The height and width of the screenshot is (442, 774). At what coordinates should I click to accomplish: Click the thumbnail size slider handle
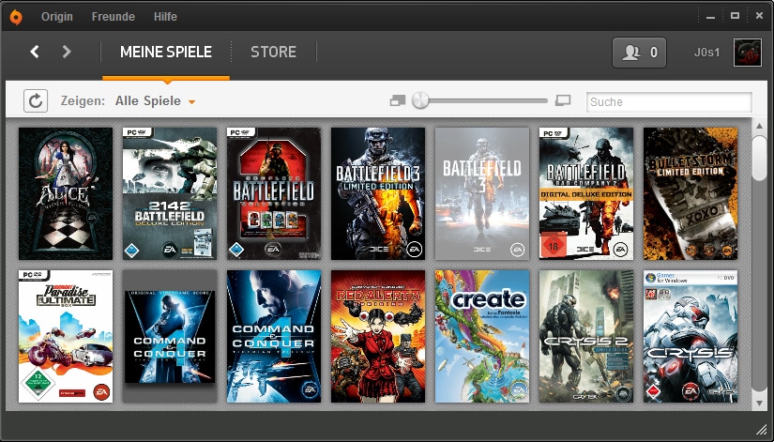click(420, 100)
